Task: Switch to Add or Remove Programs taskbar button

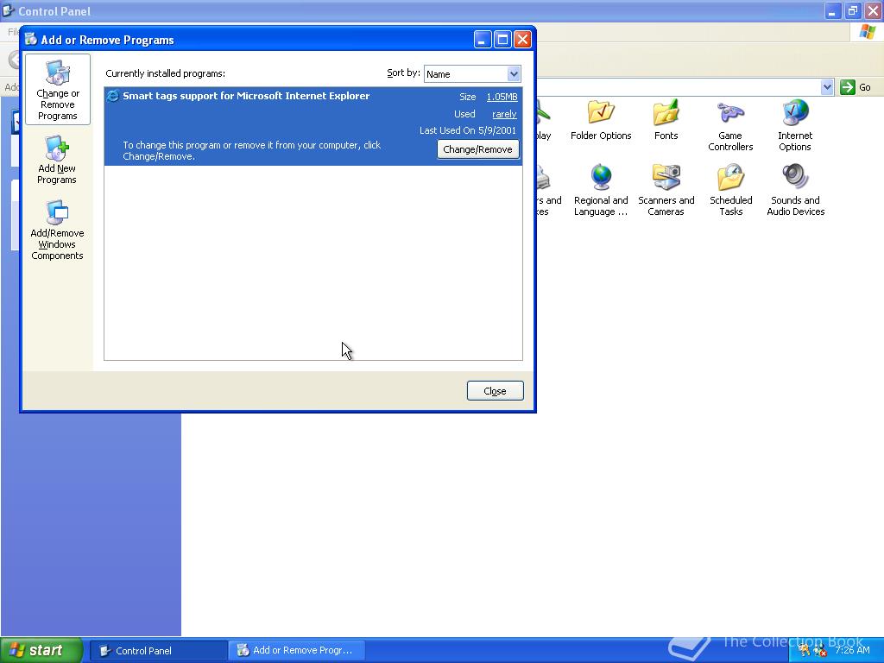Action: coord(297,650)
